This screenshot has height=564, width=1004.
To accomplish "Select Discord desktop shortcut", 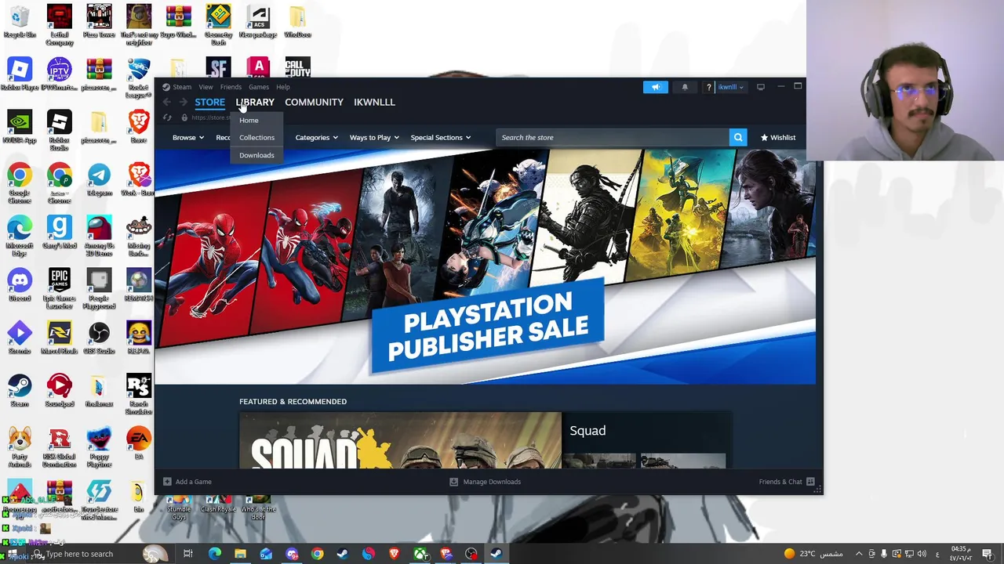I will [20, 285].
